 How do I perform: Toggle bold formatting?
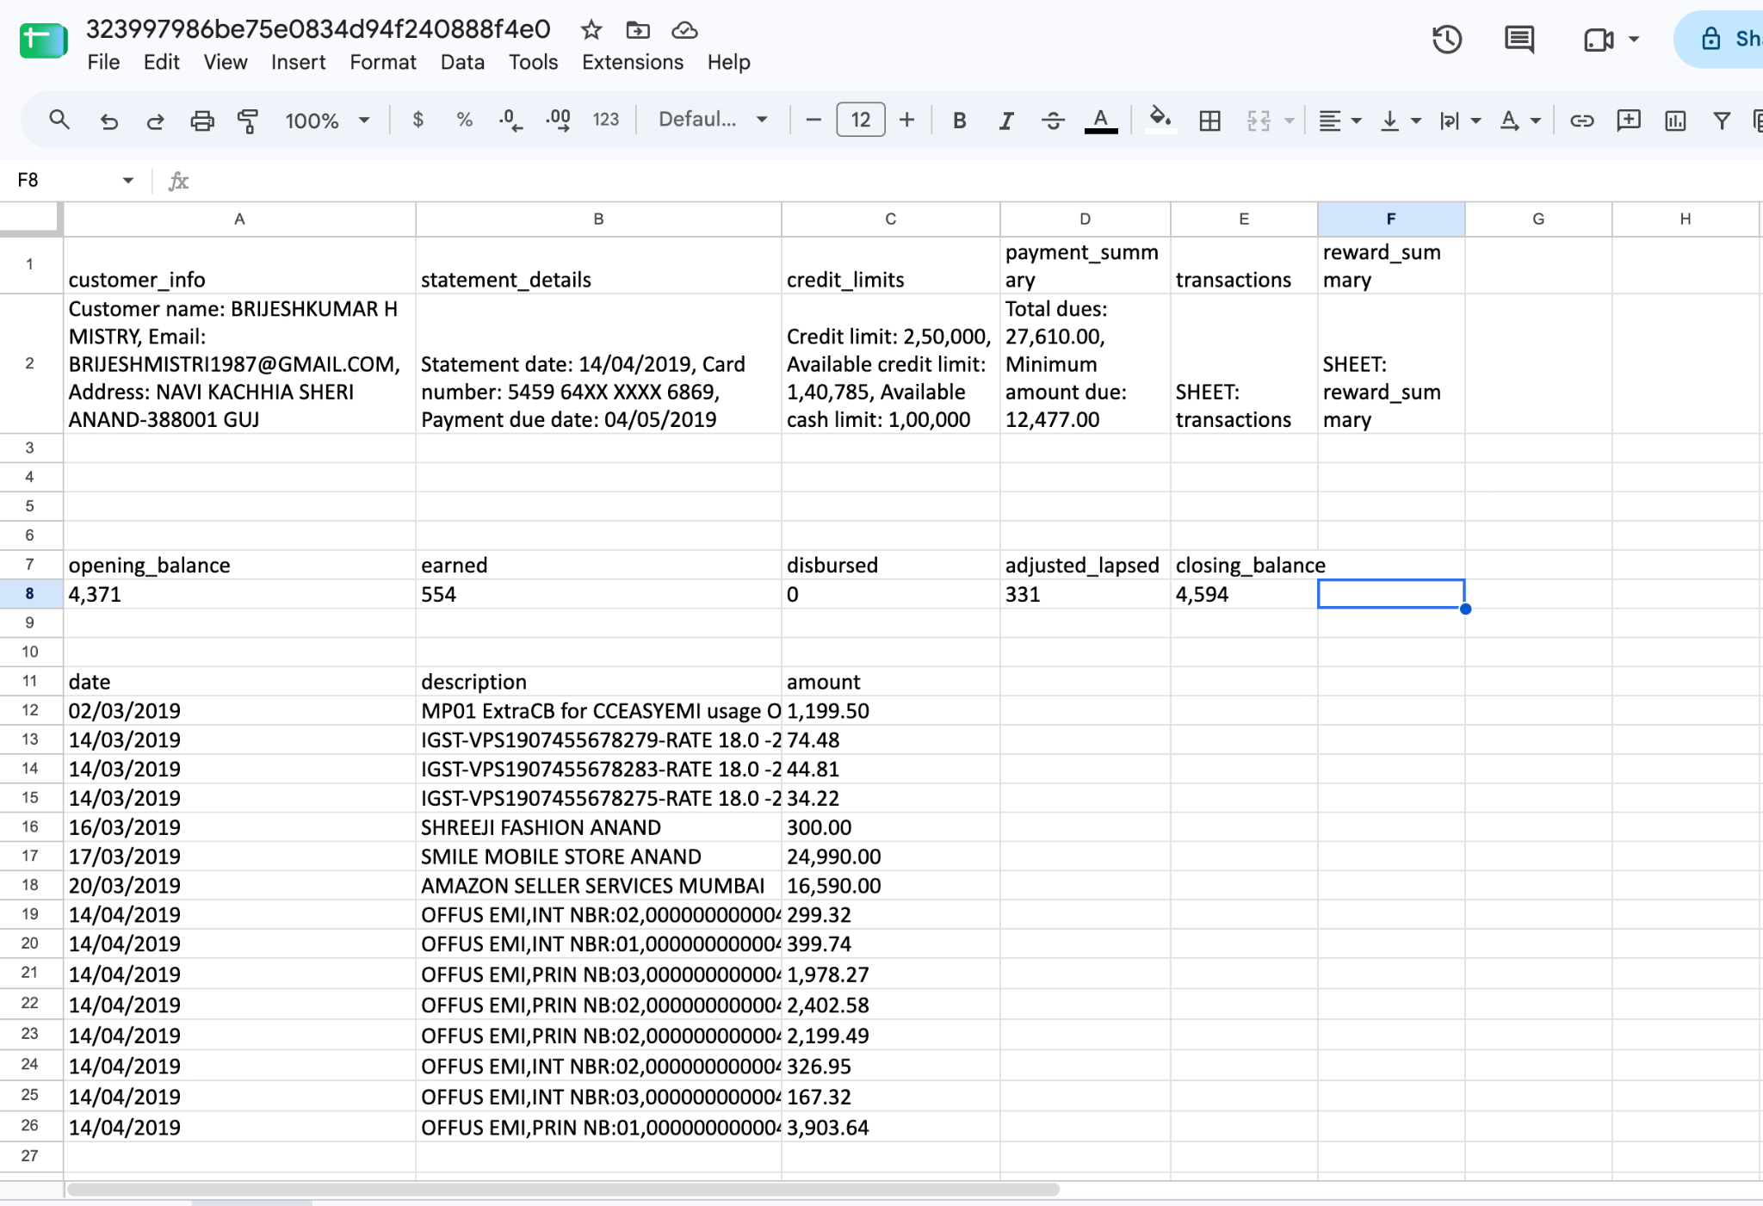coord(959,121)
